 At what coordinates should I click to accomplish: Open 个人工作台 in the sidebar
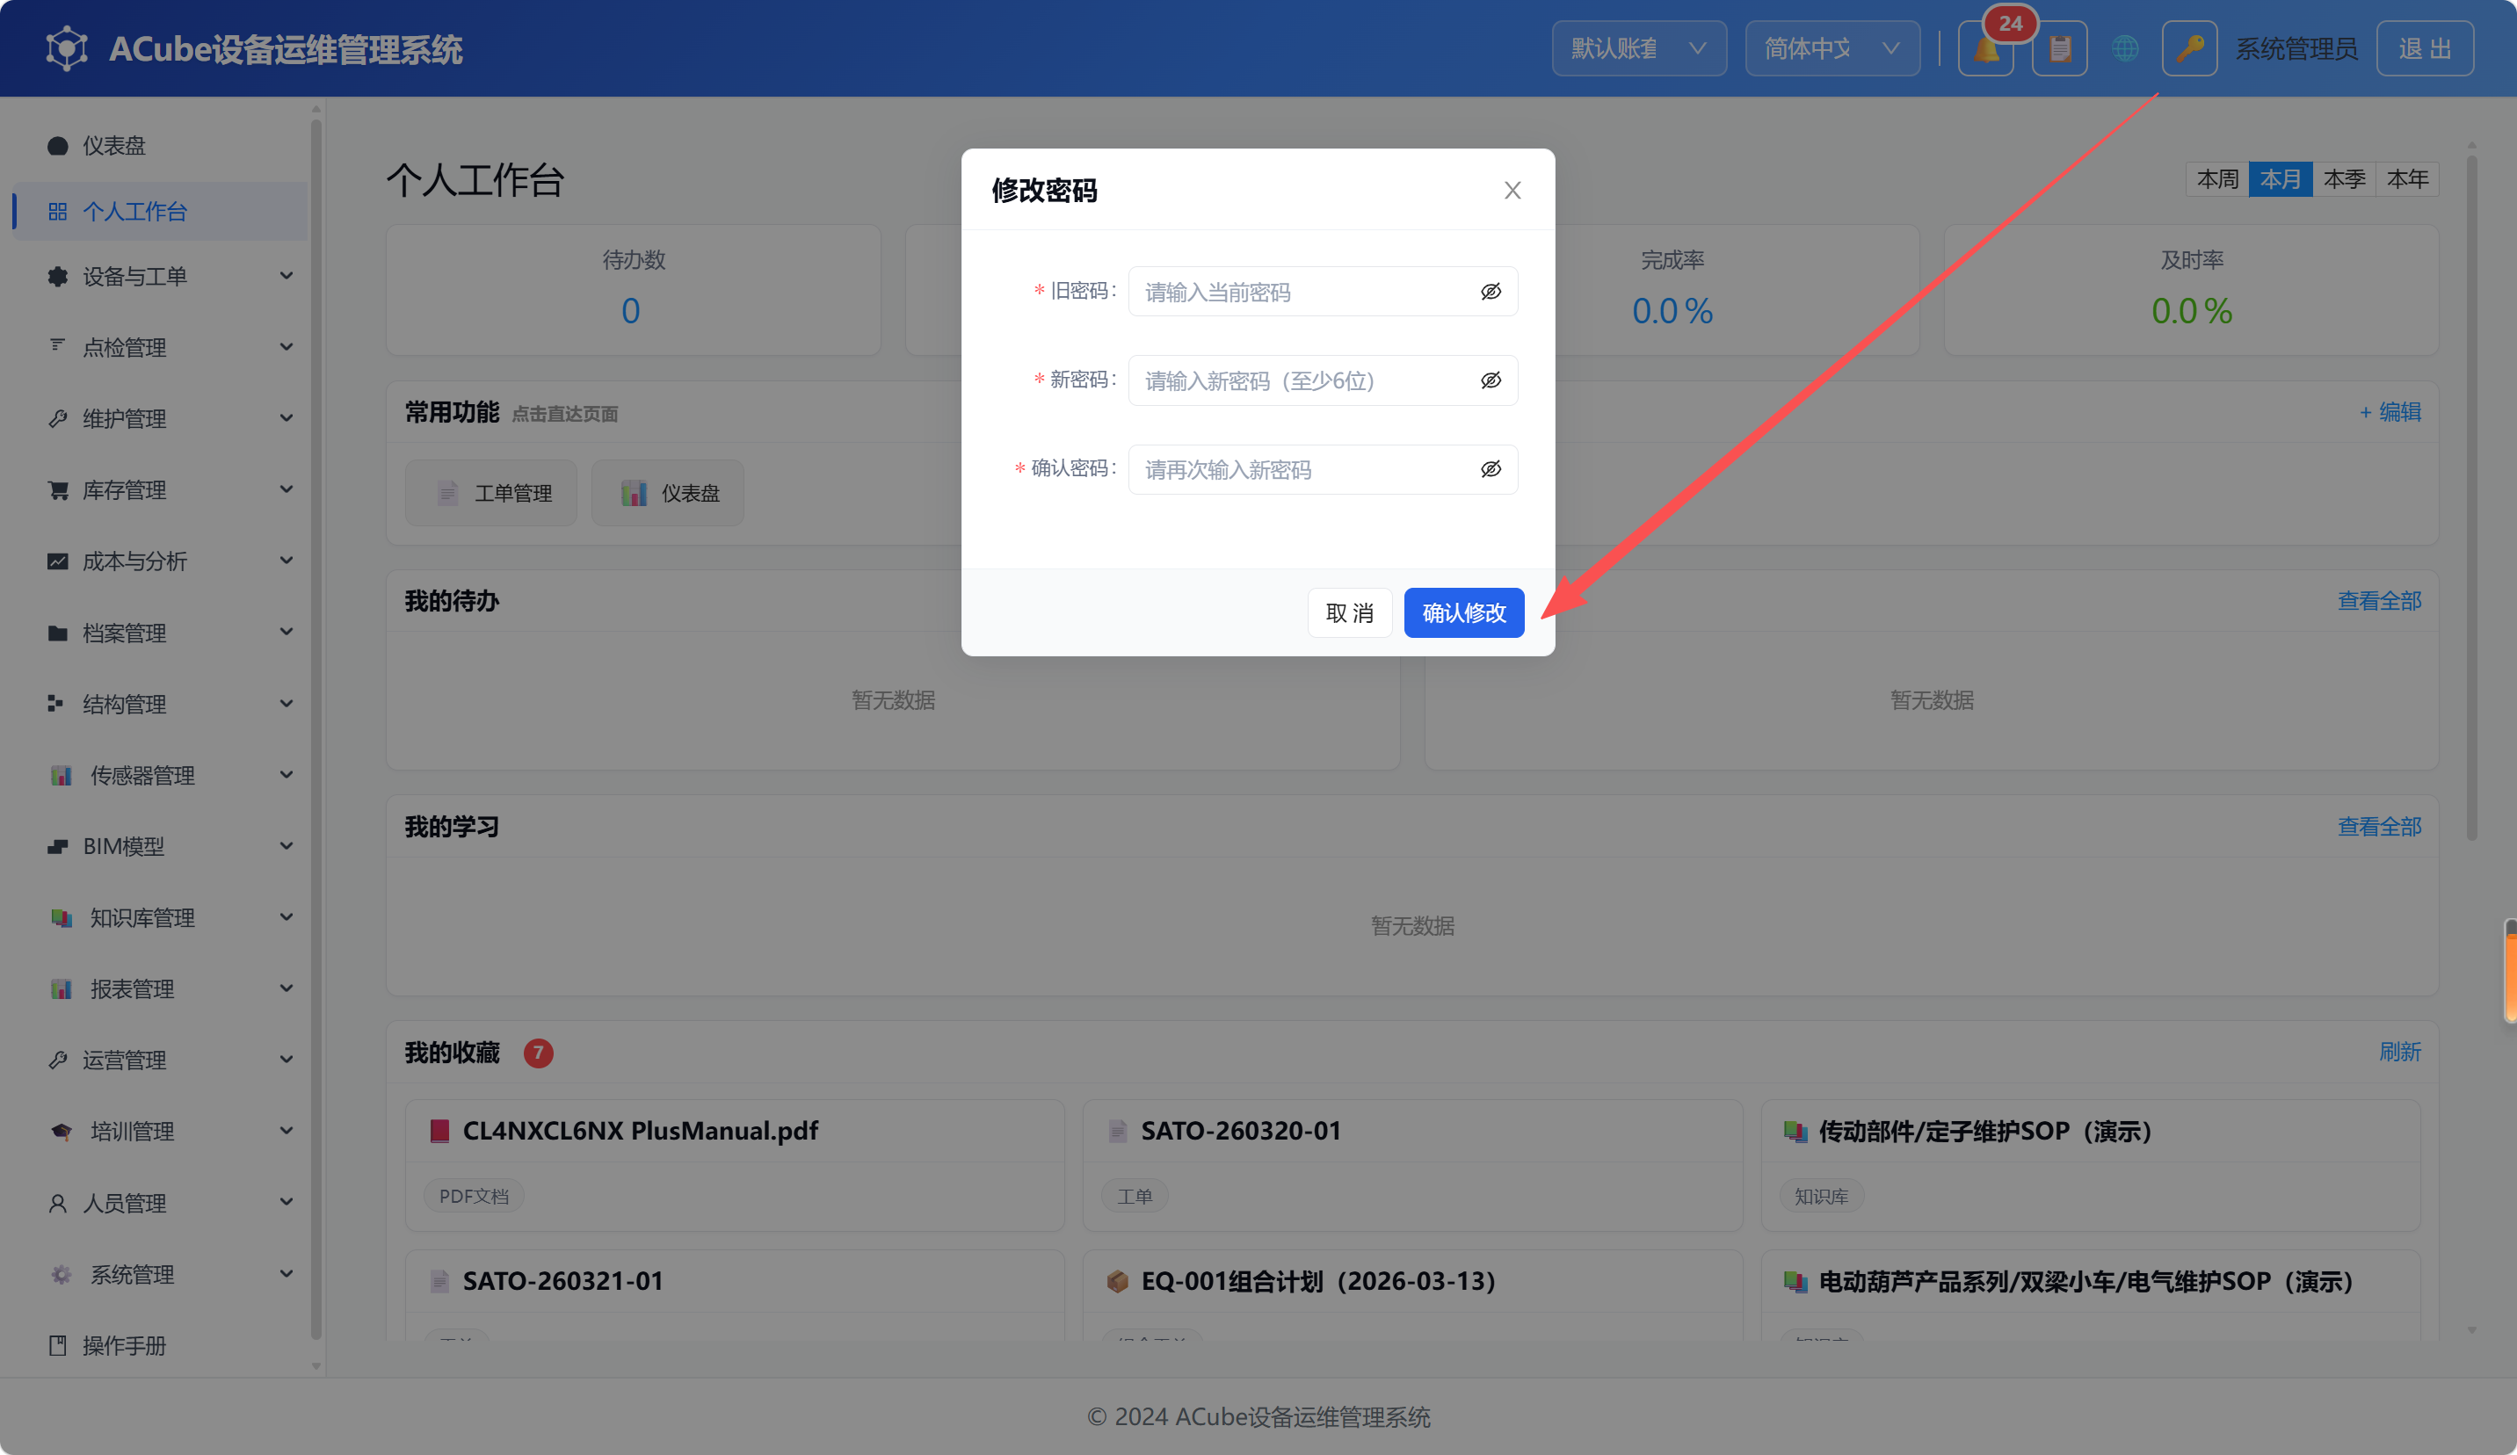click(162, 211)
